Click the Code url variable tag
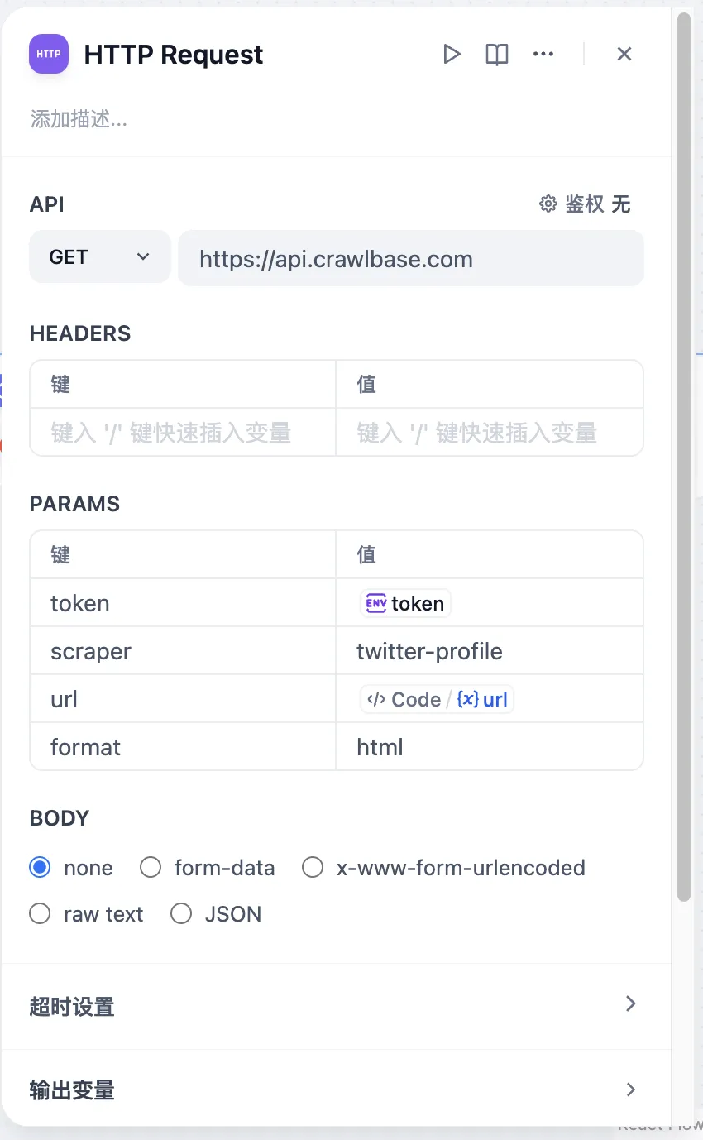This screenshot has height=1140, width=703. point(437,699)
